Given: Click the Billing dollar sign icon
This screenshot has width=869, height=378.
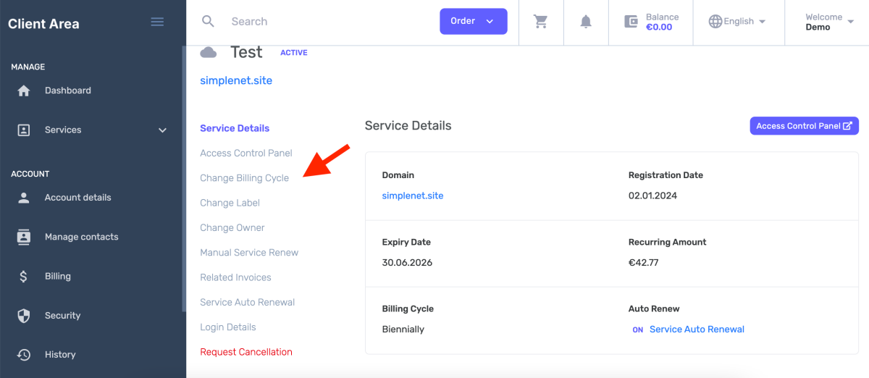Looking at the screenshot, I should click(24, 277).
